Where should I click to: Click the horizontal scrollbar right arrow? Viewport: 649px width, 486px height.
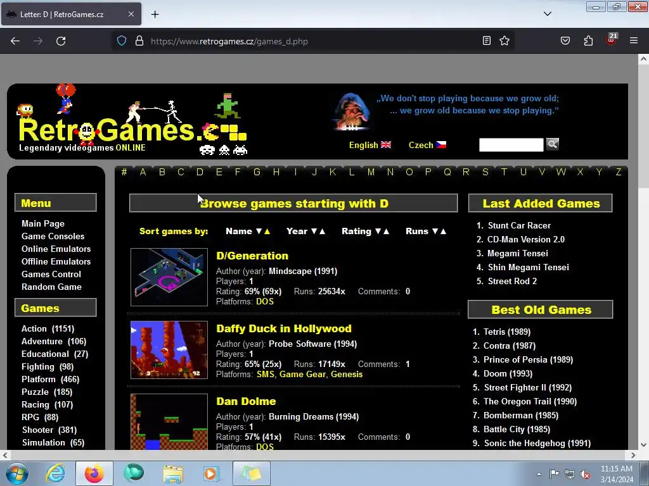tap(633, 455)
